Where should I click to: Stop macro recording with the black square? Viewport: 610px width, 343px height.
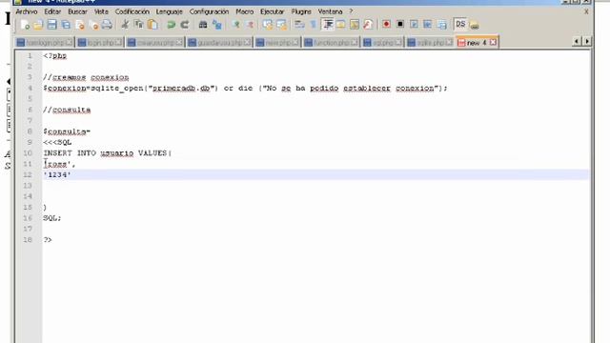[x=400, y=25]
